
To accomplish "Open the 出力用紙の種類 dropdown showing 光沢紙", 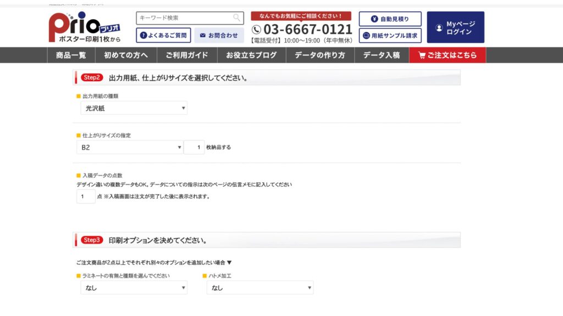I will (135, 108).
